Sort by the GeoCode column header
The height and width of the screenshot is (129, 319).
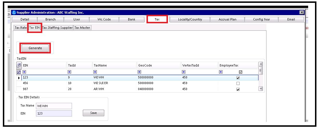point(159,65)
